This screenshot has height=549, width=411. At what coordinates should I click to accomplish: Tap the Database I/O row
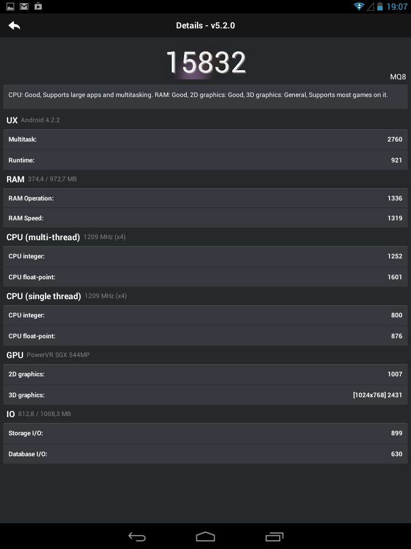coord(205,454)
